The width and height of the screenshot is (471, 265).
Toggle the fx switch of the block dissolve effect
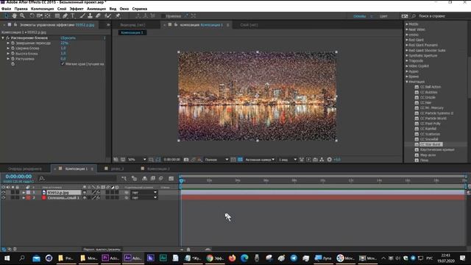pyautogui.click(x=8, y=38)
